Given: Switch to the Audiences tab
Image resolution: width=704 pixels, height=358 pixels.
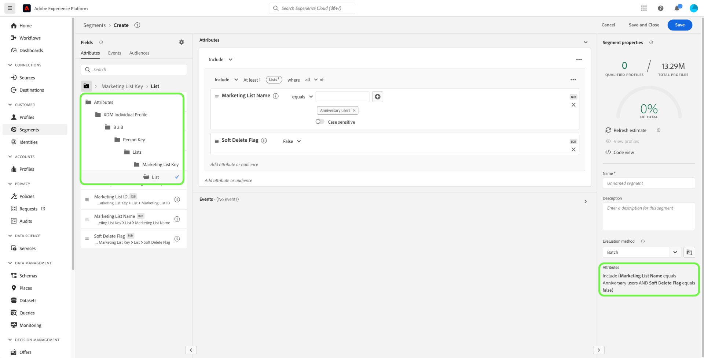Looking at the screenshot, I should (x=139, y=53).
